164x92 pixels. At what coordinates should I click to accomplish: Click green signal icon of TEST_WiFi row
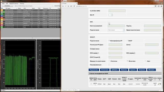(4, 12)
